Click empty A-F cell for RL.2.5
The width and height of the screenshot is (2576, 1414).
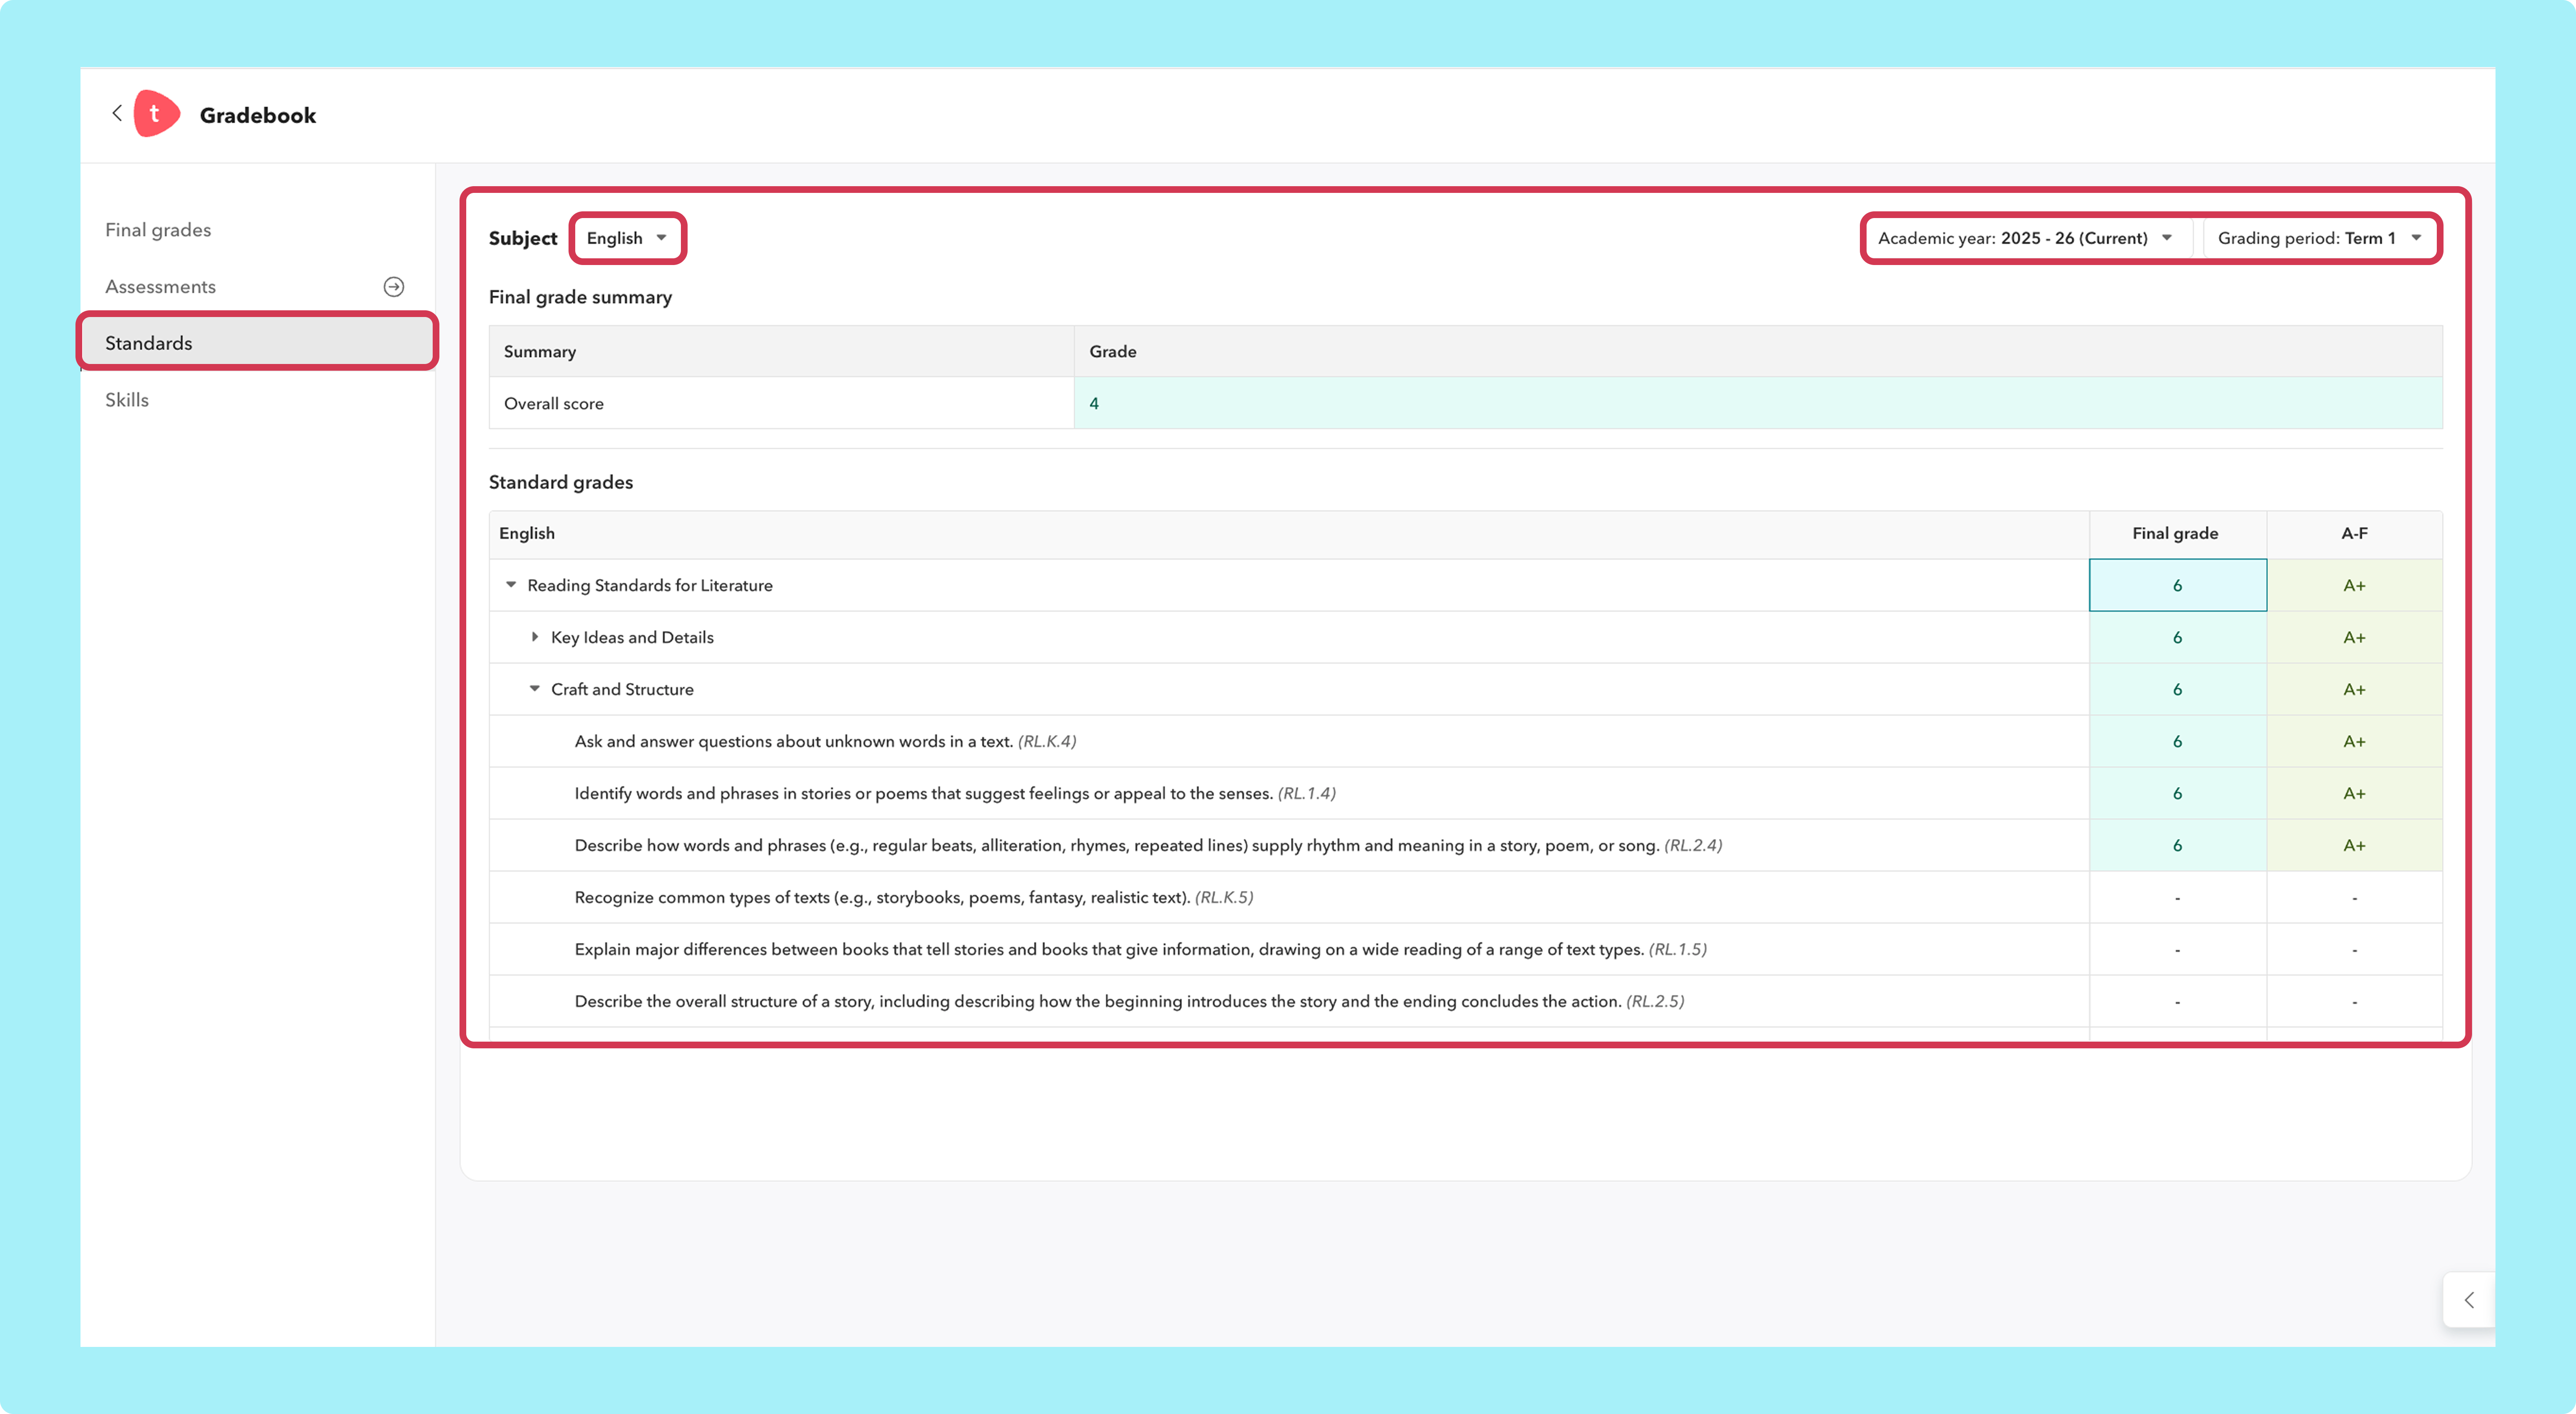point(2354,1001)
